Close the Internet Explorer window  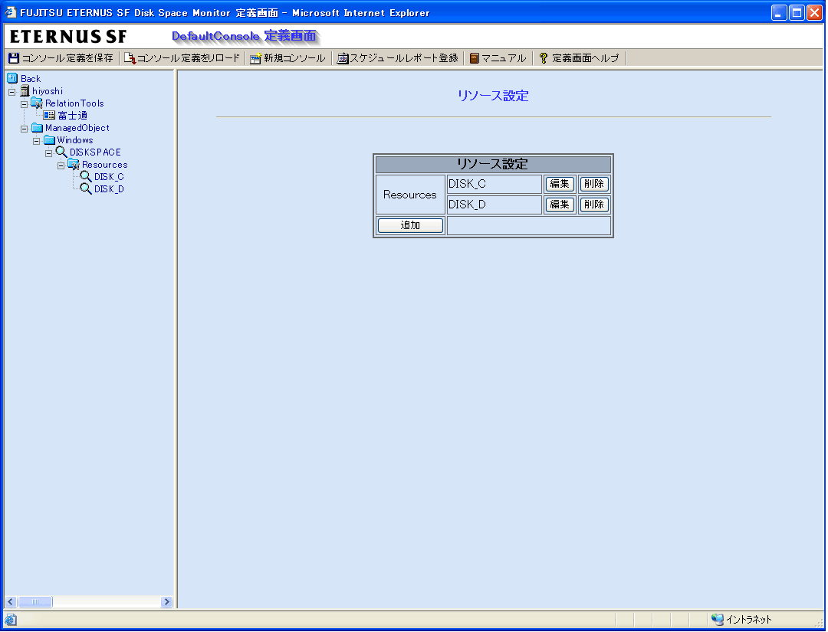pos(815,13)
